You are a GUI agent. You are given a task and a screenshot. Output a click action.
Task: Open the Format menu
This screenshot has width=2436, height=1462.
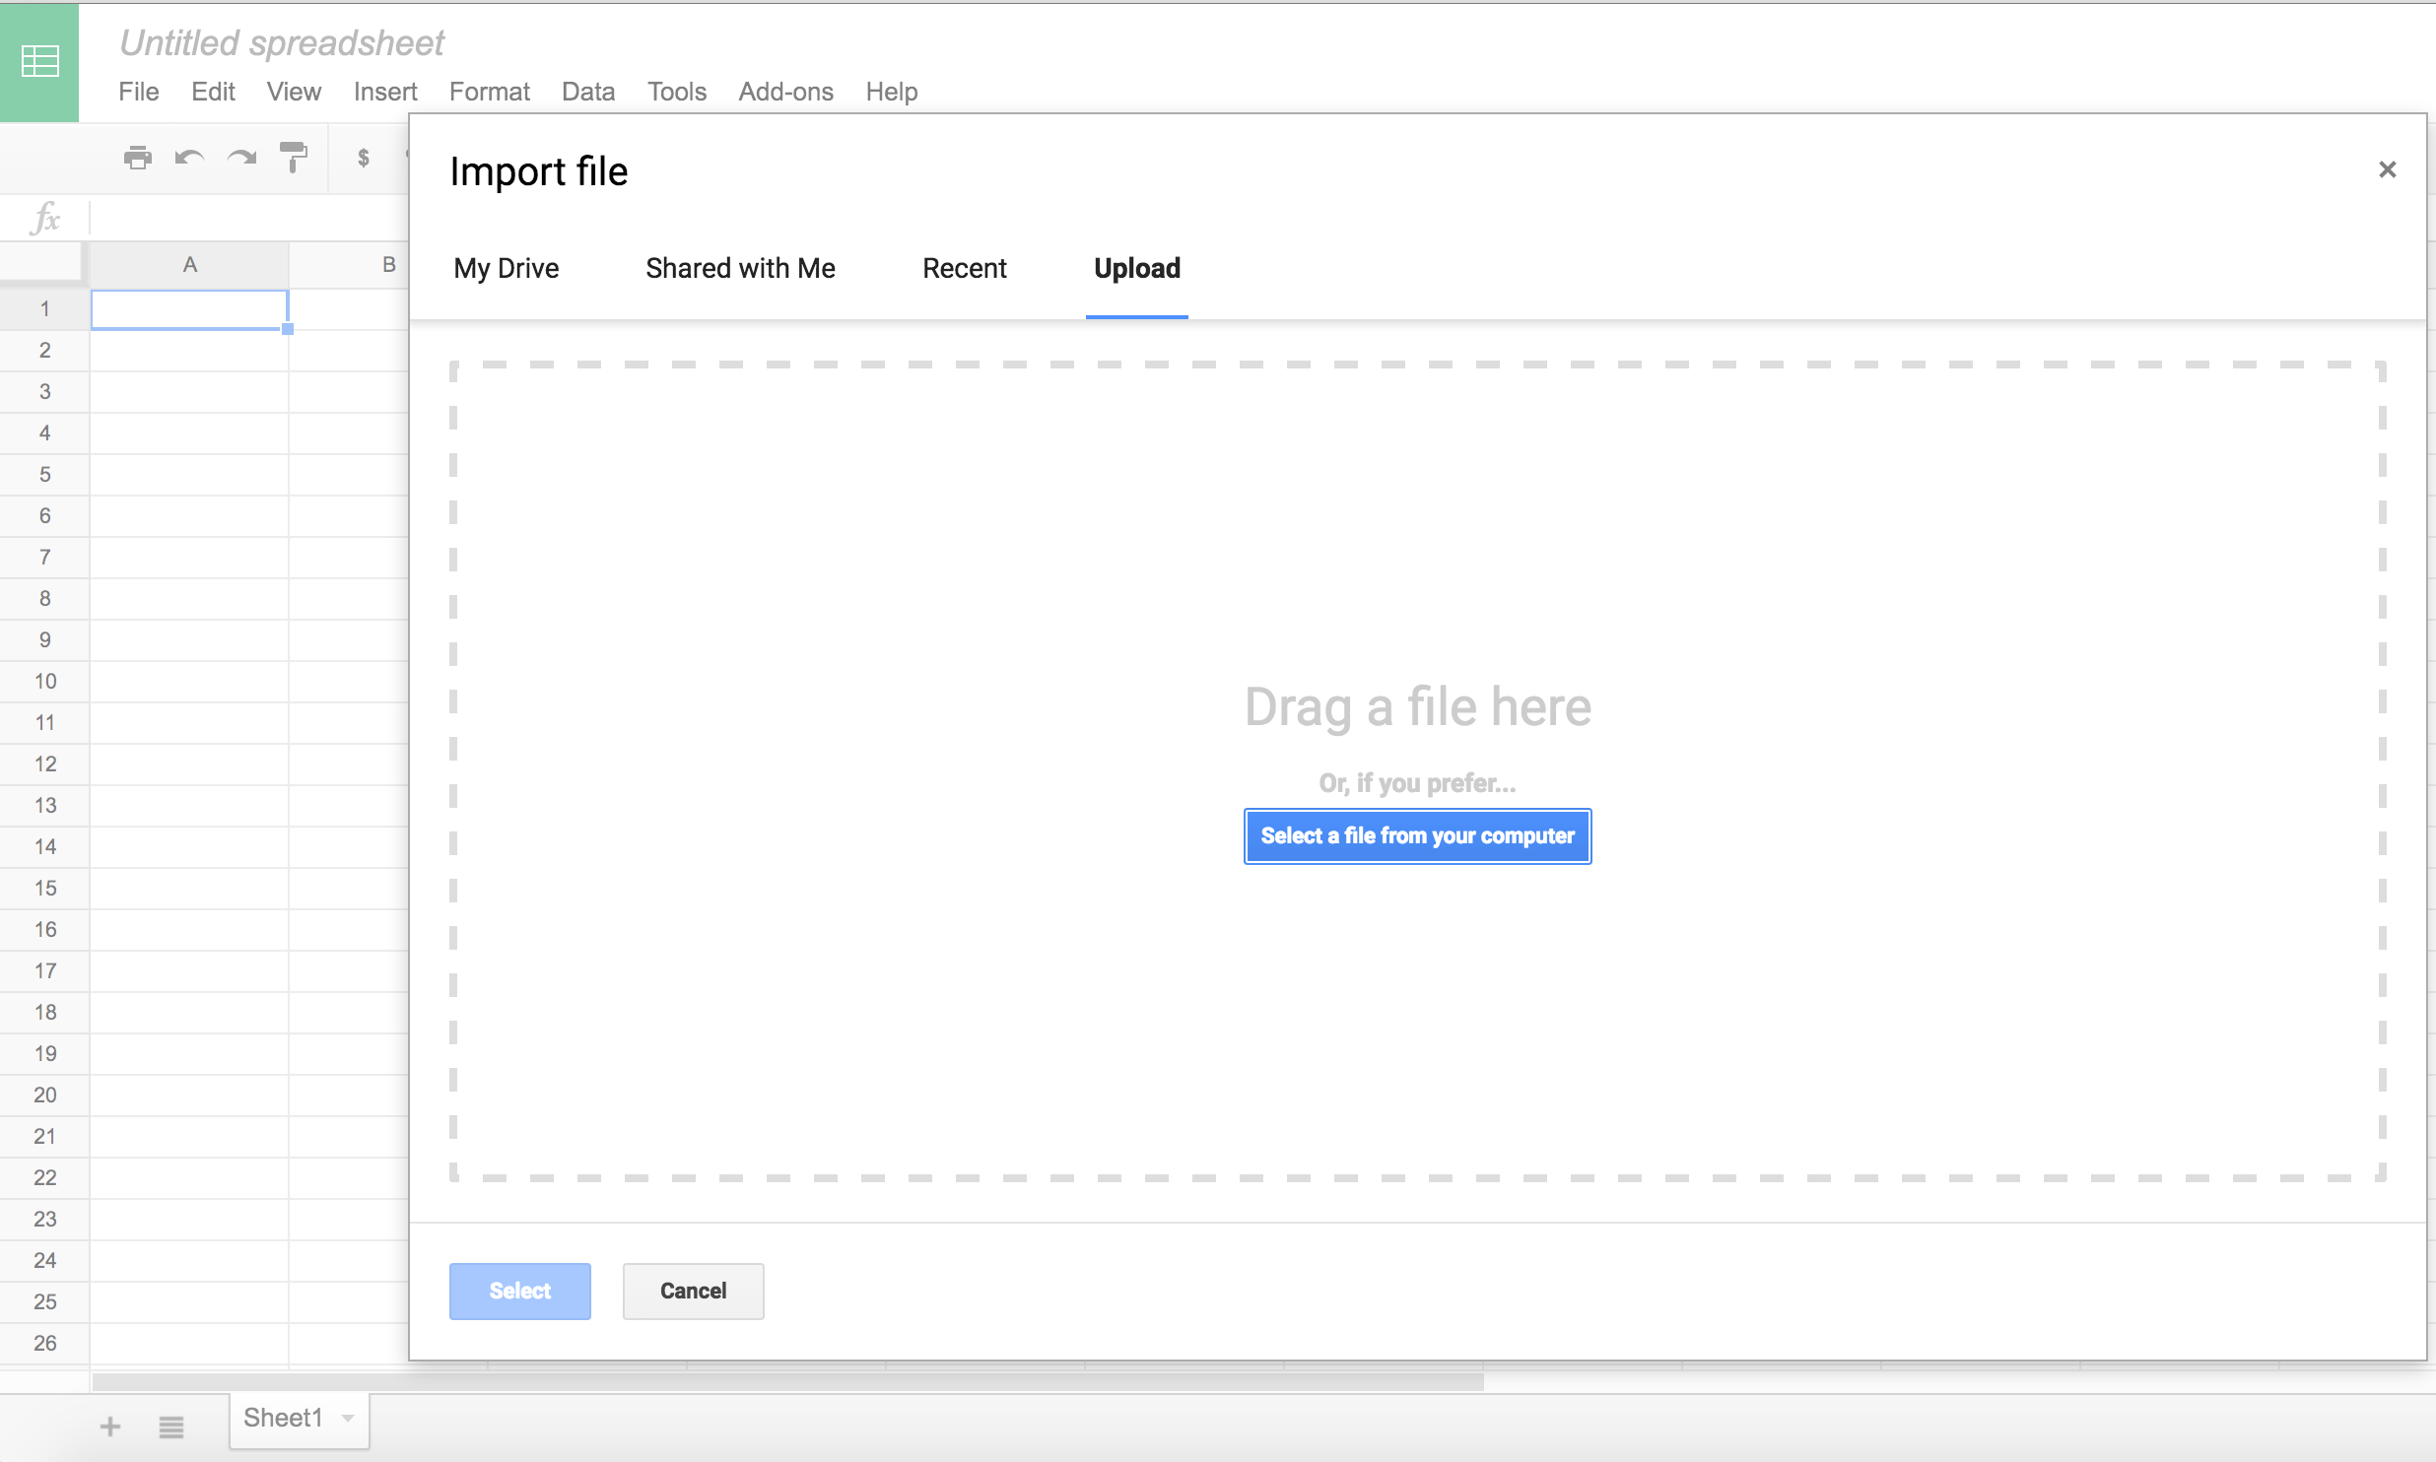click(x=490, y=92)
